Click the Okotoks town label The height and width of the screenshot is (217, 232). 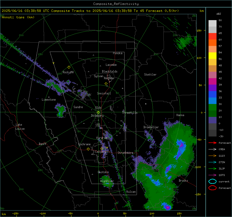click(x=103, y=172)
